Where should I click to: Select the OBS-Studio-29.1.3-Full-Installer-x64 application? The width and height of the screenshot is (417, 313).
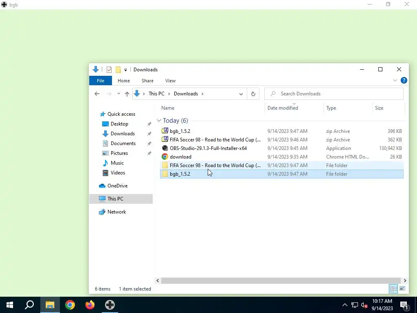(282, 148)
